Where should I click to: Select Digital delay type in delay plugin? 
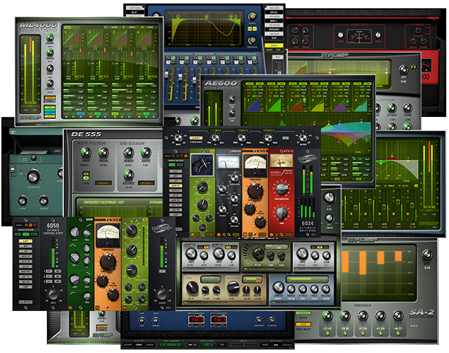[x=138, y=345]
